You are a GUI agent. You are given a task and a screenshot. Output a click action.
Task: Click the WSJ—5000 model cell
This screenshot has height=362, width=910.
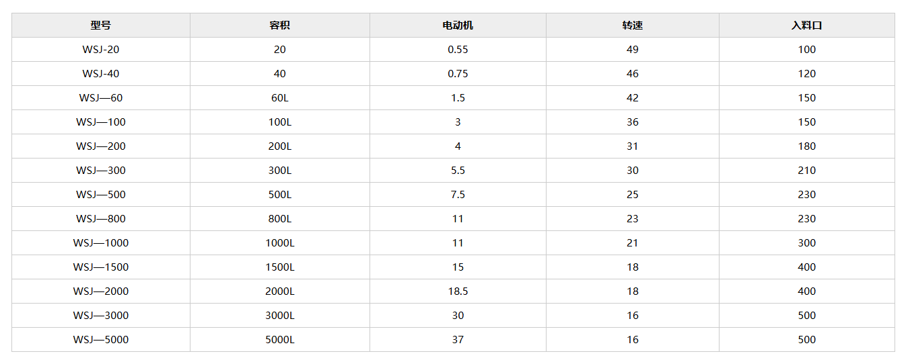(x=101, y=340)
